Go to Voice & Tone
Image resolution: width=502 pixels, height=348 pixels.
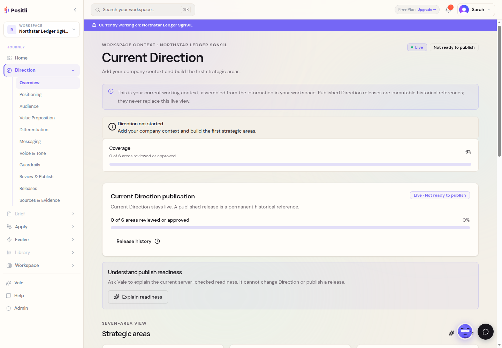click(x=48, y=153)
